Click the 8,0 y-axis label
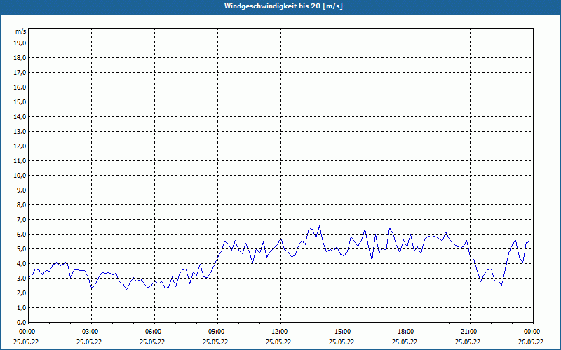Screen dimensions: 561x350 [x=21, y=204]
